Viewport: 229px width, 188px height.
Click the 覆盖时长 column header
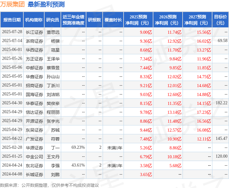pyautogui.click(x=113, y=20)
